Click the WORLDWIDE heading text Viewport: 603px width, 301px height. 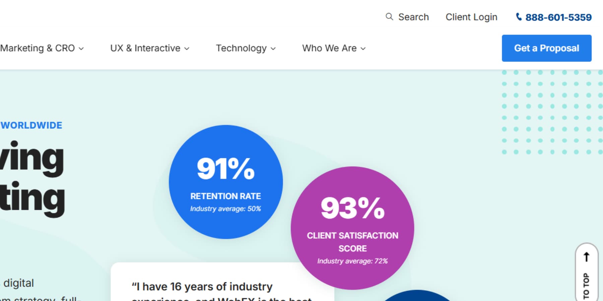[31, 125]
